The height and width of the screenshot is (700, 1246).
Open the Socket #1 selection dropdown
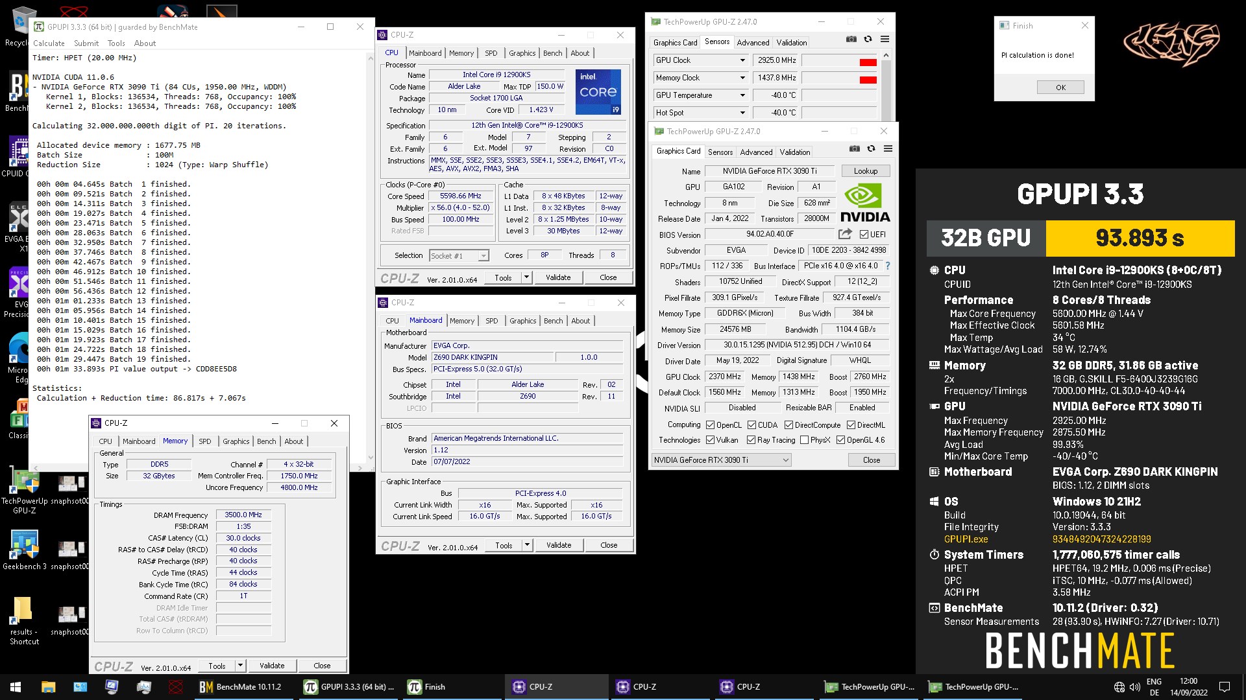click(459, 256)
